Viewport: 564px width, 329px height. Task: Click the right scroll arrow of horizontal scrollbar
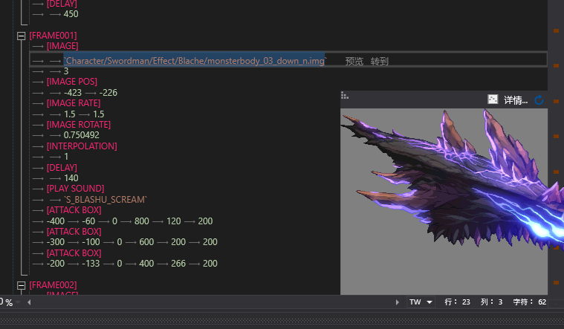click(398, 303)
